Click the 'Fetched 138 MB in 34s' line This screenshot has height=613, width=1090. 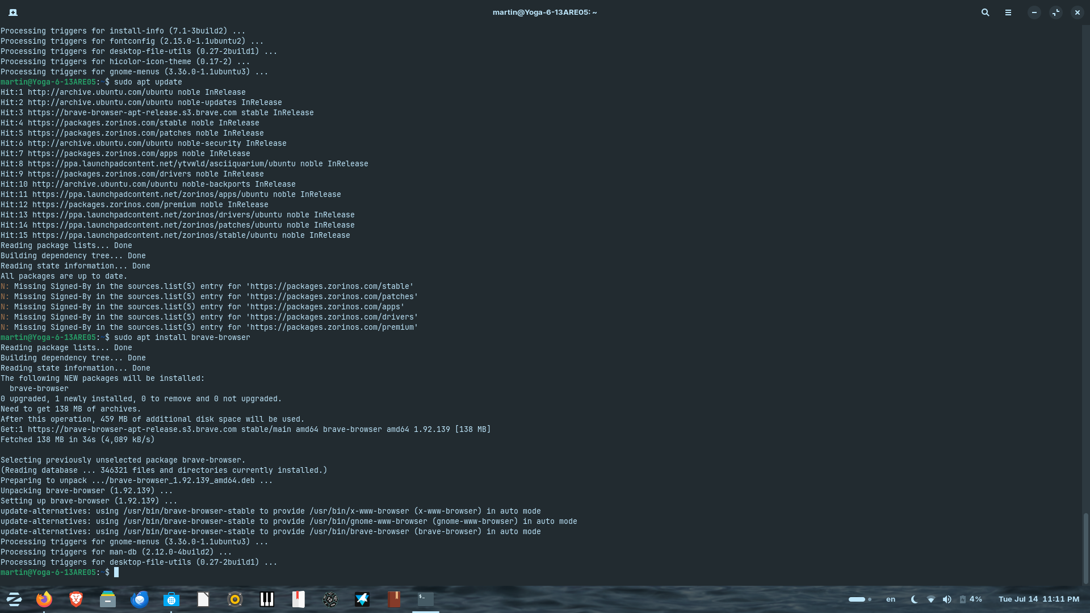(78, 439)
